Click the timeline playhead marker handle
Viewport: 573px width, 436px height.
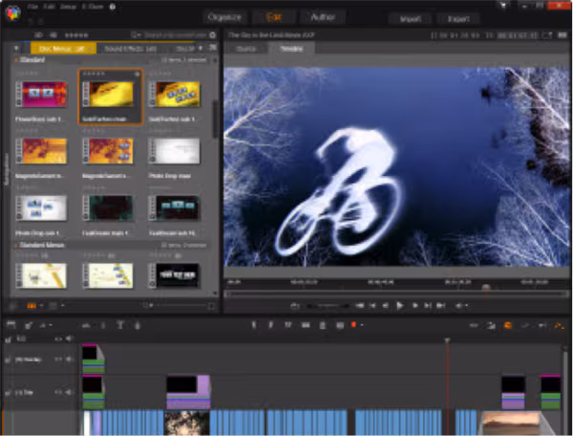pyautogui.click(x=447, y=340)
